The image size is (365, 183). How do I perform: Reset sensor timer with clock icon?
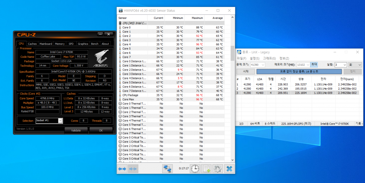195,168
